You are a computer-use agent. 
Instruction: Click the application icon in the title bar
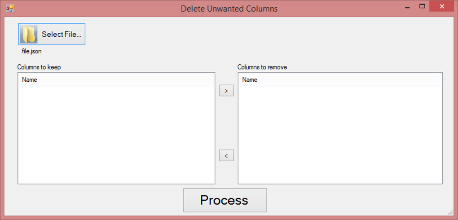[x=10, y=9]
